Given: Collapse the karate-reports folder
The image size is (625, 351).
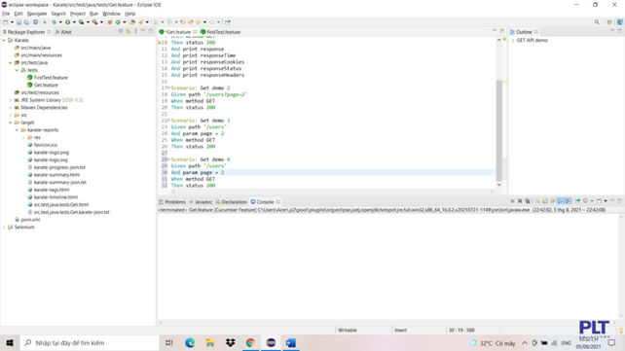Looking at the screenshot, I should pyautogui.click(x=17, y=129).
